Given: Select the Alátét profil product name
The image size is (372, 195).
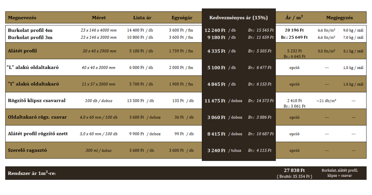Looking at the screenshot, I should [22, 51].
